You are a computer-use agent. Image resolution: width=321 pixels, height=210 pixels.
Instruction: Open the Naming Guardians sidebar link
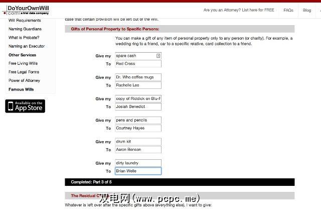[x=25, y=29]
